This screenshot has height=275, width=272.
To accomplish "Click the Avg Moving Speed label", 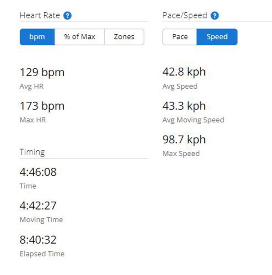I will (193, 120).
